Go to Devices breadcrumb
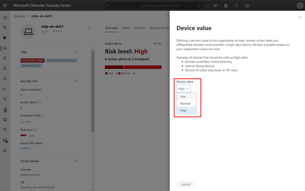Viewport: 305px width, 191px height. click(19, 16)
